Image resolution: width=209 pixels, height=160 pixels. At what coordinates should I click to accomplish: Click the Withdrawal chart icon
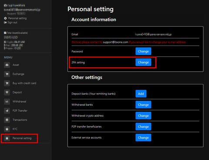click(x=7, y=101)
